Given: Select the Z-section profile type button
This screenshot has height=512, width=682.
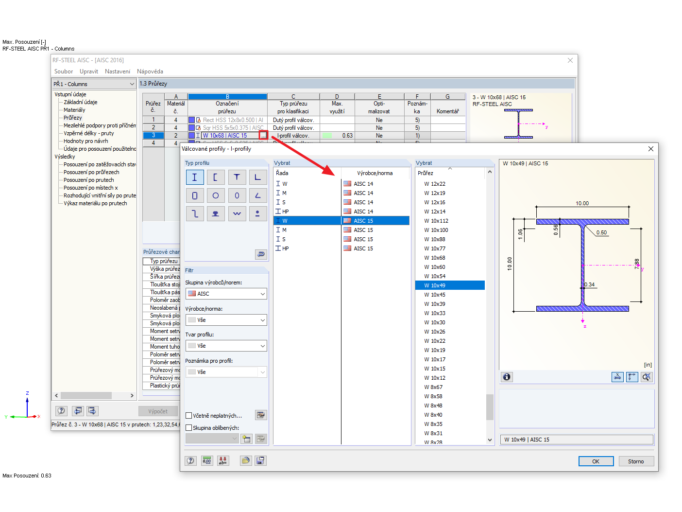Looking at the screenshot, I should (x=195, y=213).
